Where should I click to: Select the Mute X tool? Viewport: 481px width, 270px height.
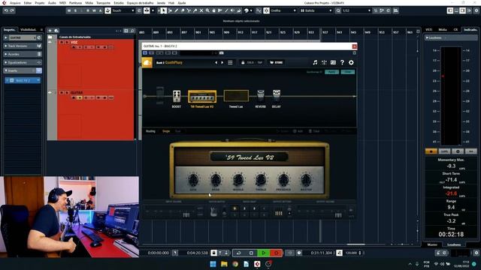tap(201, 10)
